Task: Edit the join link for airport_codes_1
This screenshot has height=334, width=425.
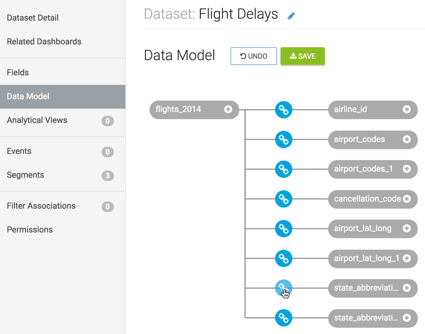Action: tap(283, 169)
